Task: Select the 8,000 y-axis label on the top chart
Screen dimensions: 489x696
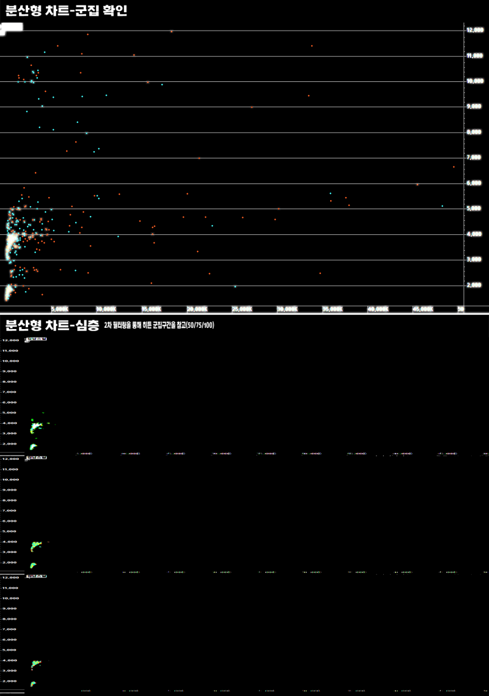Action: 474,132
